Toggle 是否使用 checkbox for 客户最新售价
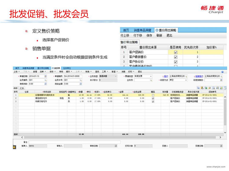 point(176,57)
